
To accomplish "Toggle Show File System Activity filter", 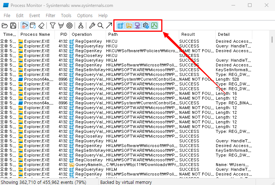I will tap(129, 26).
